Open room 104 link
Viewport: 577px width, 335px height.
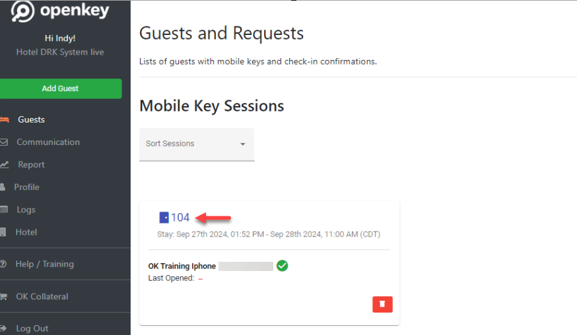180,218
